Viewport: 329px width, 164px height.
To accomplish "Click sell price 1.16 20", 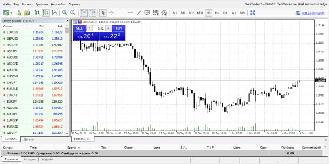I will [x=85, y=36].
